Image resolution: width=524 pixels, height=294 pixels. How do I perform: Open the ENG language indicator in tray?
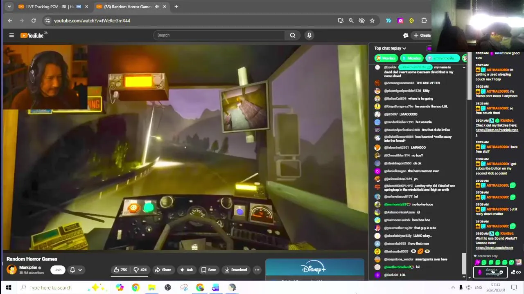click(x=478, y=287)
